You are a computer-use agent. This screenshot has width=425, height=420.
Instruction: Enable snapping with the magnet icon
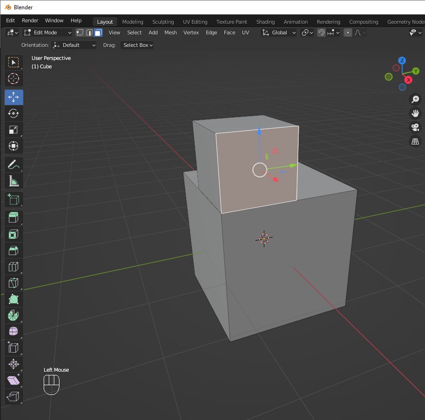coord(321,33)
